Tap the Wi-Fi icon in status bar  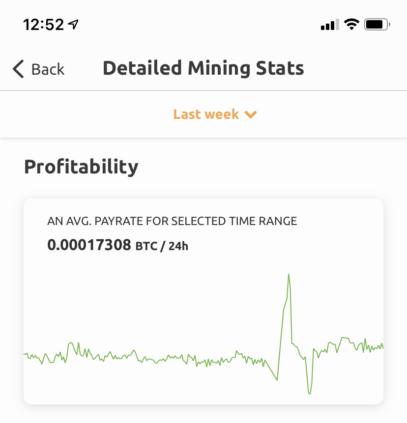pos(351,24)
